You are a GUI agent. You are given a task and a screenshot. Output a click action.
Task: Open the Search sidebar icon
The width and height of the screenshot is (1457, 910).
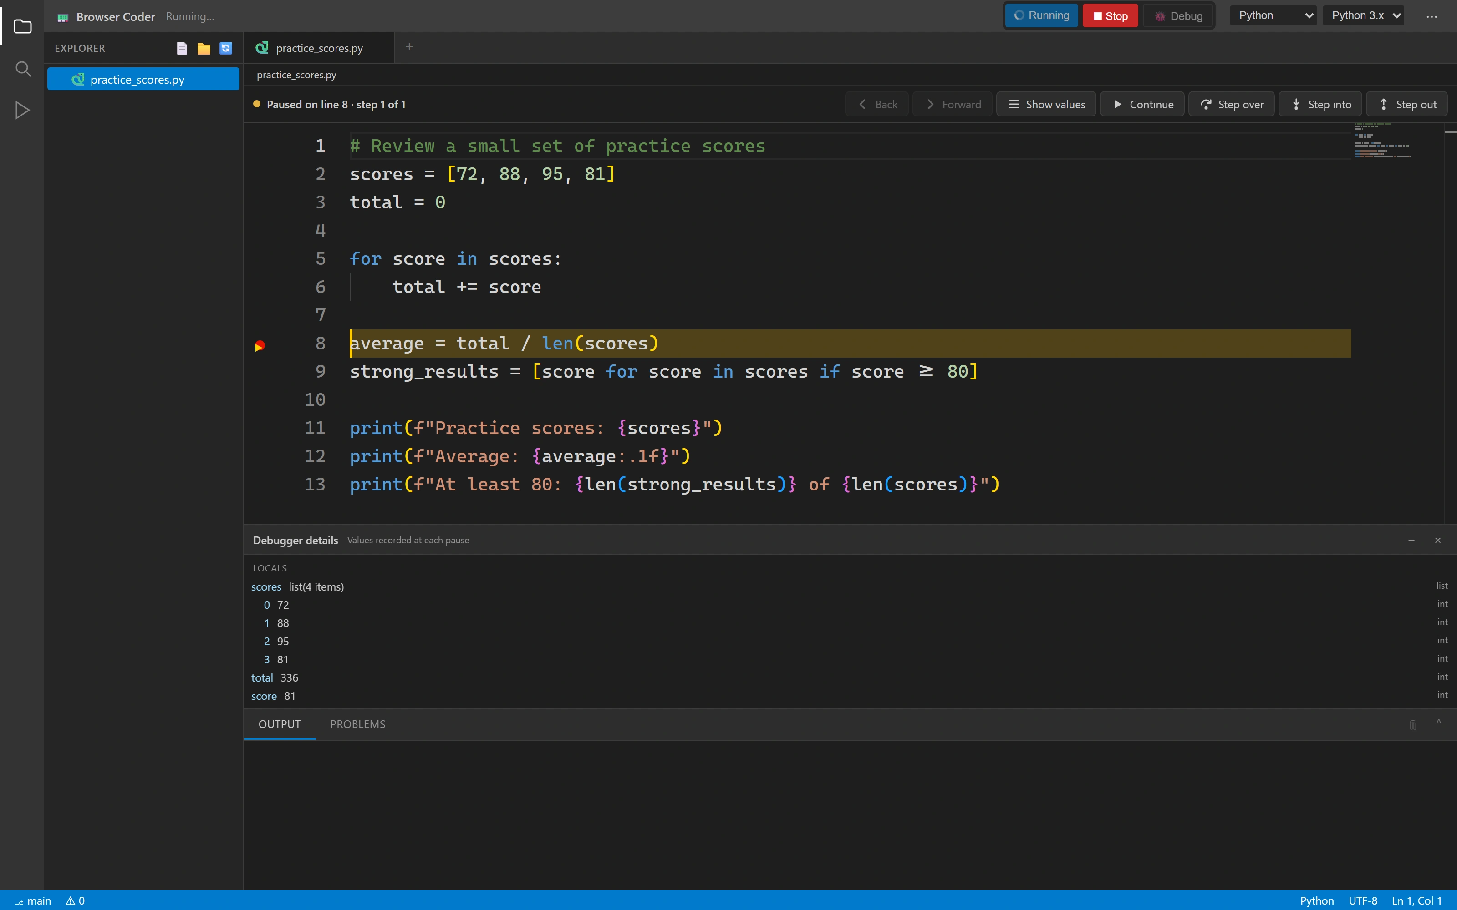[x=22, y=69]
